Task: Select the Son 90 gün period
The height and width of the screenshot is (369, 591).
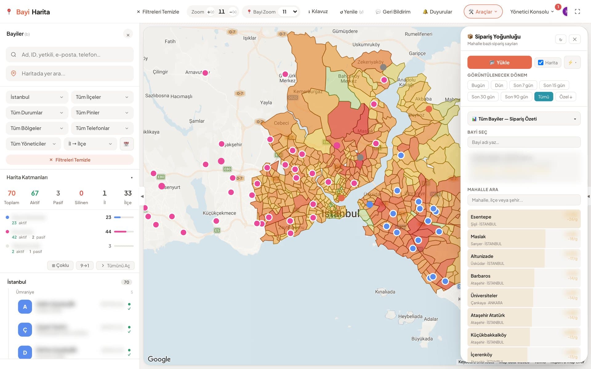Action: tap(516, 97)
